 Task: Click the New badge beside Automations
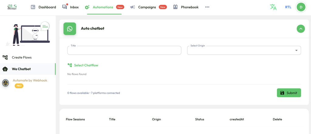(x=120, y=7)
